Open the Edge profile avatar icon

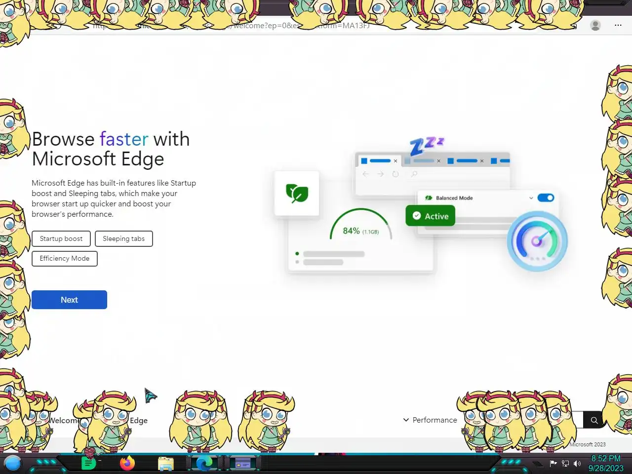click(595, 25)
